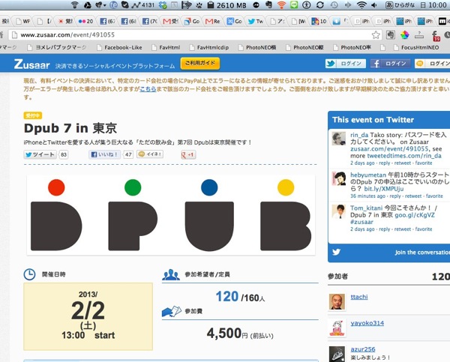The width and height of the screenshot is (450, 362).
Task: Click the Google +1 button
Action: [188, 155]
